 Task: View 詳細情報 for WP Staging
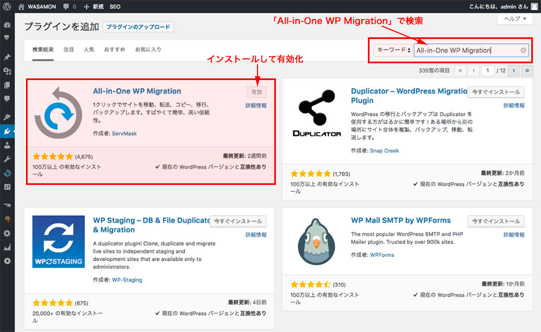[x=256, y=235]
